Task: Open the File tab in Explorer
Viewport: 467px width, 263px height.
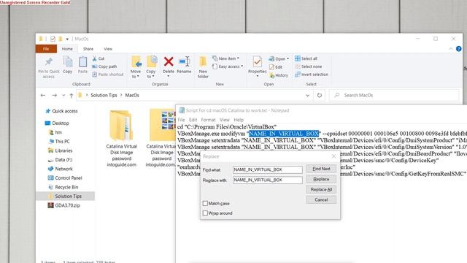Action: 46,49
